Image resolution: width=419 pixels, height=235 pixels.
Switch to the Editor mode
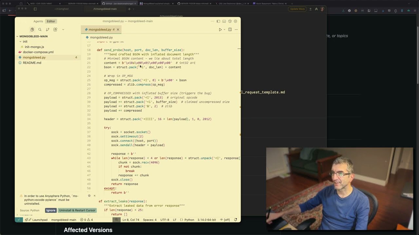[x=51, y=21]
